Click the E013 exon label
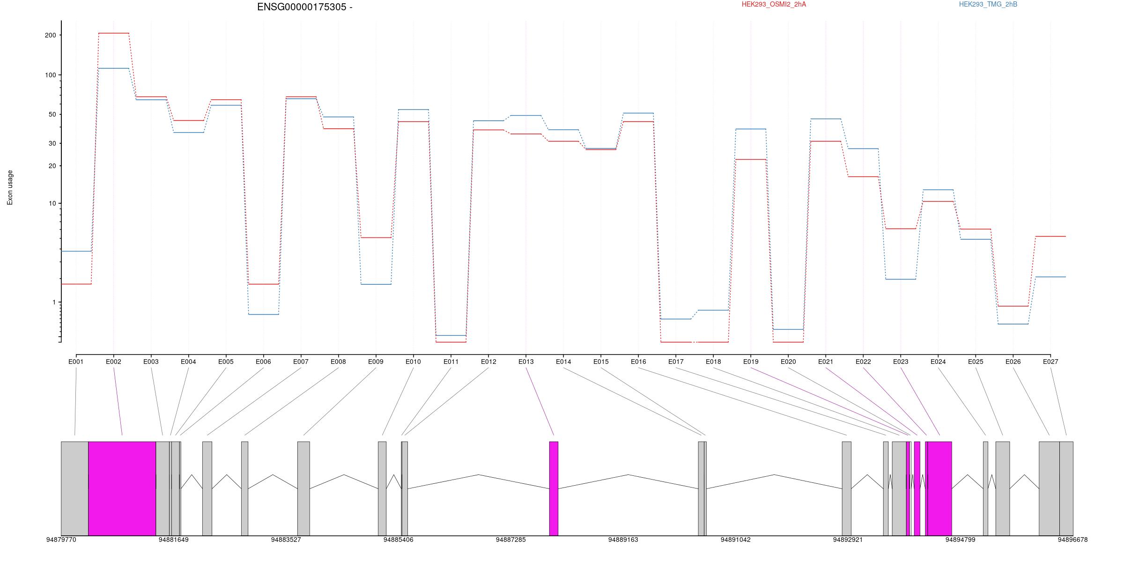Screen dimensions: 1124x562 526,362
